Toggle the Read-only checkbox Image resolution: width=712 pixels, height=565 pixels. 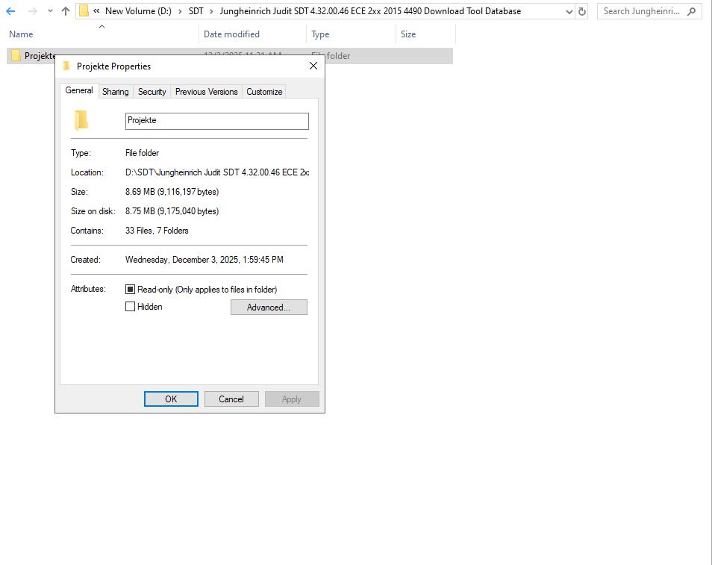pyautogui.click(x=131, y=290)
